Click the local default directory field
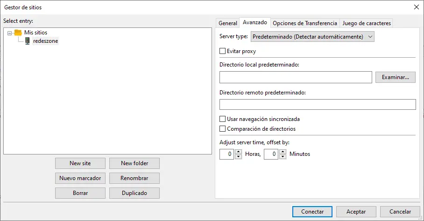This screenshot has height=221, width=424. [295, 77]
